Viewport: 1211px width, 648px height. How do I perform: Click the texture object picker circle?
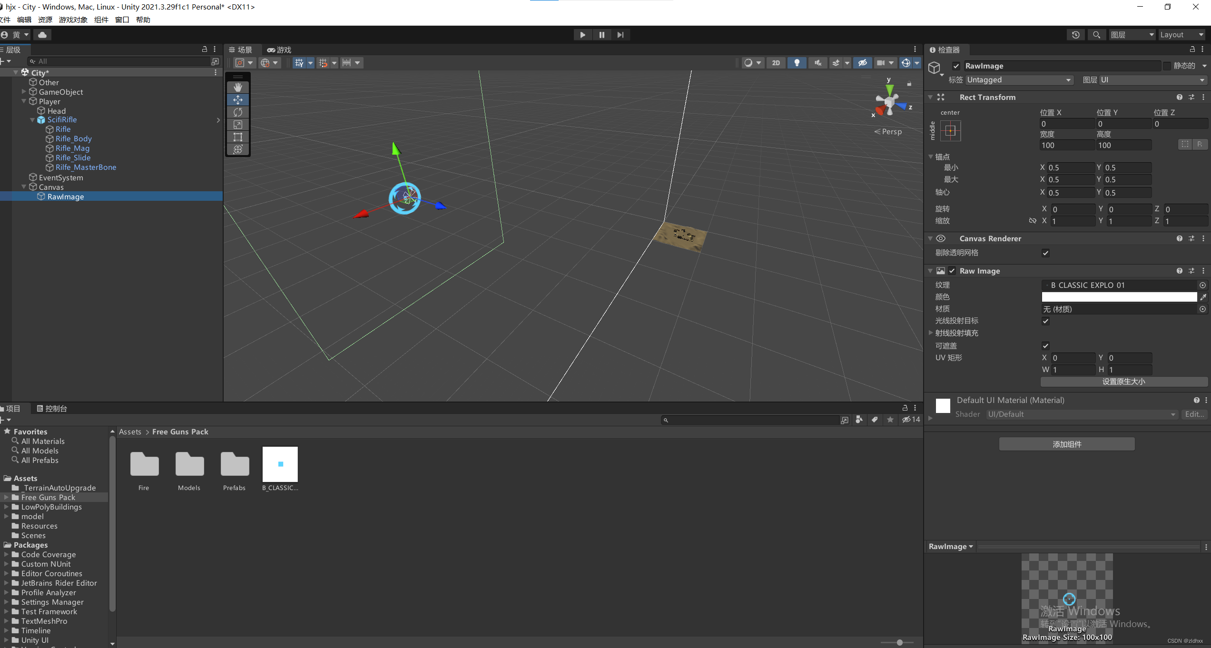(1202, 285)
